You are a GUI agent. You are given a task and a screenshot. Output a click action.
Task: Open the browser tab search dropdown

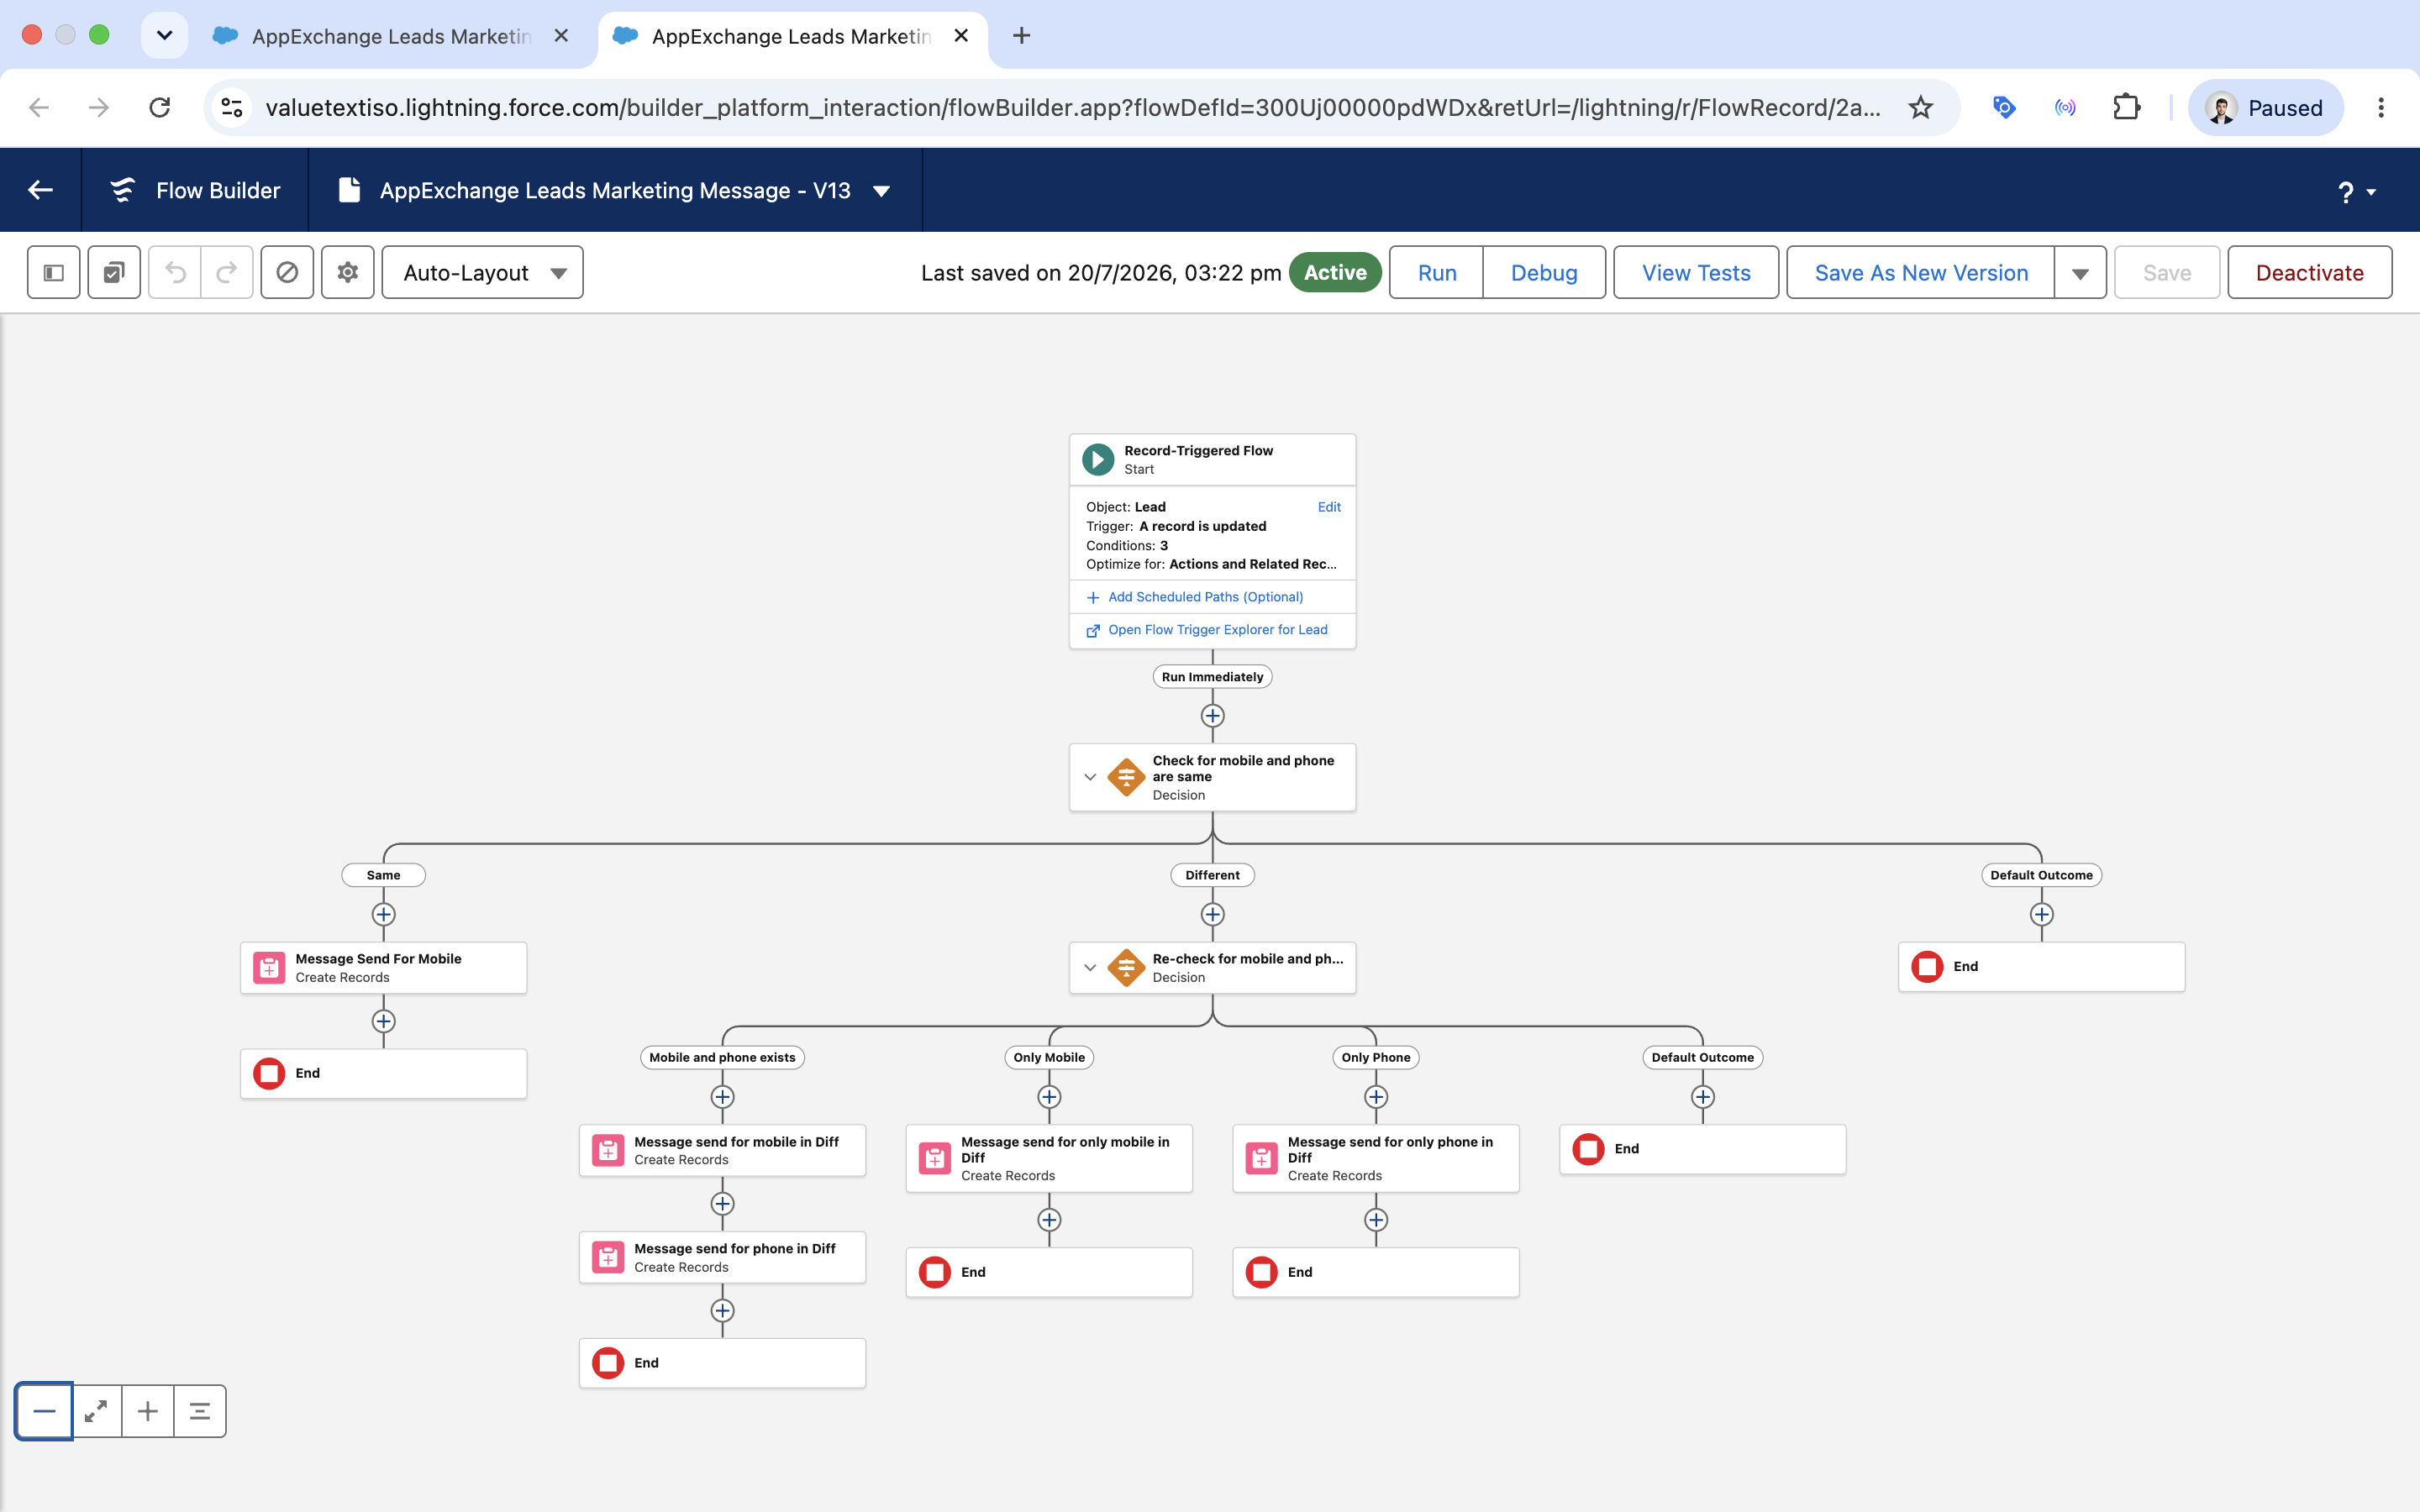(164, 35)
